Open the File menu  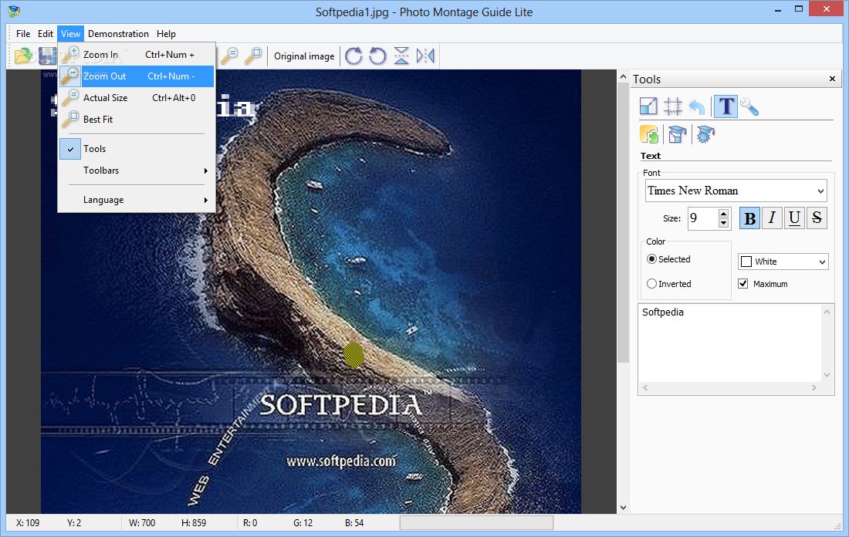click(23, 34)
